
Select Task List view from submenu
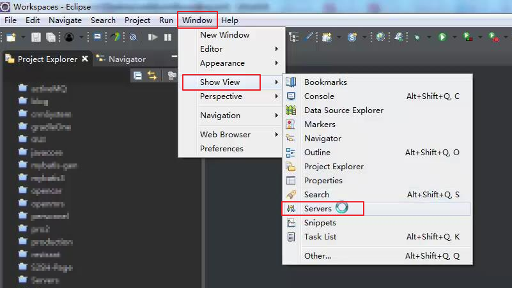[377, 236]
